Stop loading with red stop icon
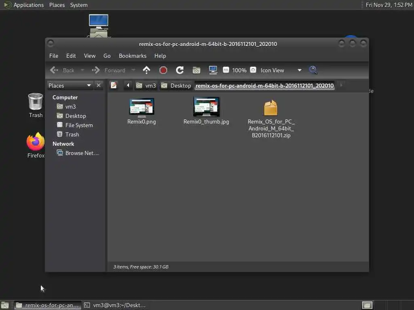414x310 pixels. (x=163, y=70)
